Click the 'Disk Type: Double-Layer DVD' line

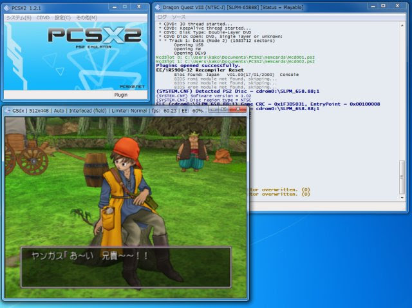[205, 32]
